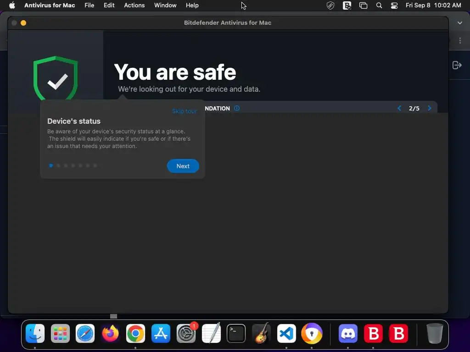Screen dimensions: 470x352
Task: Select the first tour progress dot
Action: tap(51, 165)
